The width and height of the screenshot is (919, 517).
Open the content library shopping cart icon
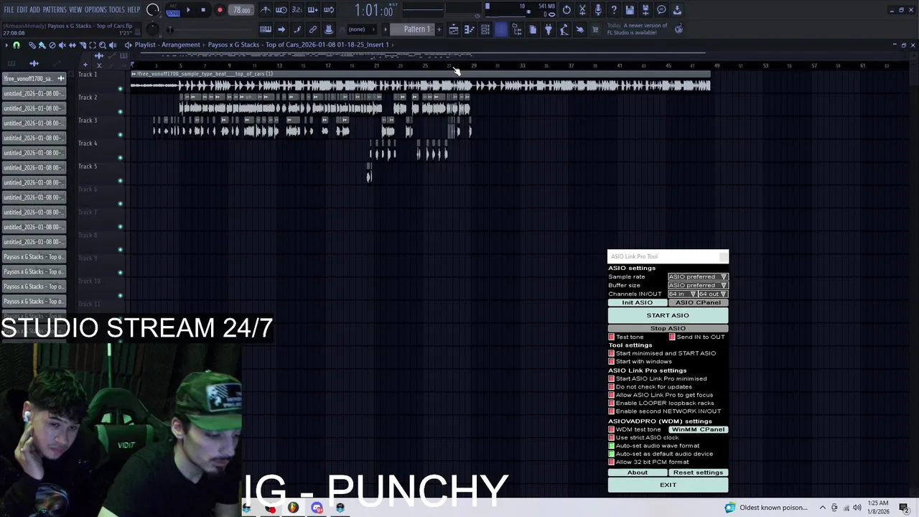pyautogui.click(x=595, y=29)
